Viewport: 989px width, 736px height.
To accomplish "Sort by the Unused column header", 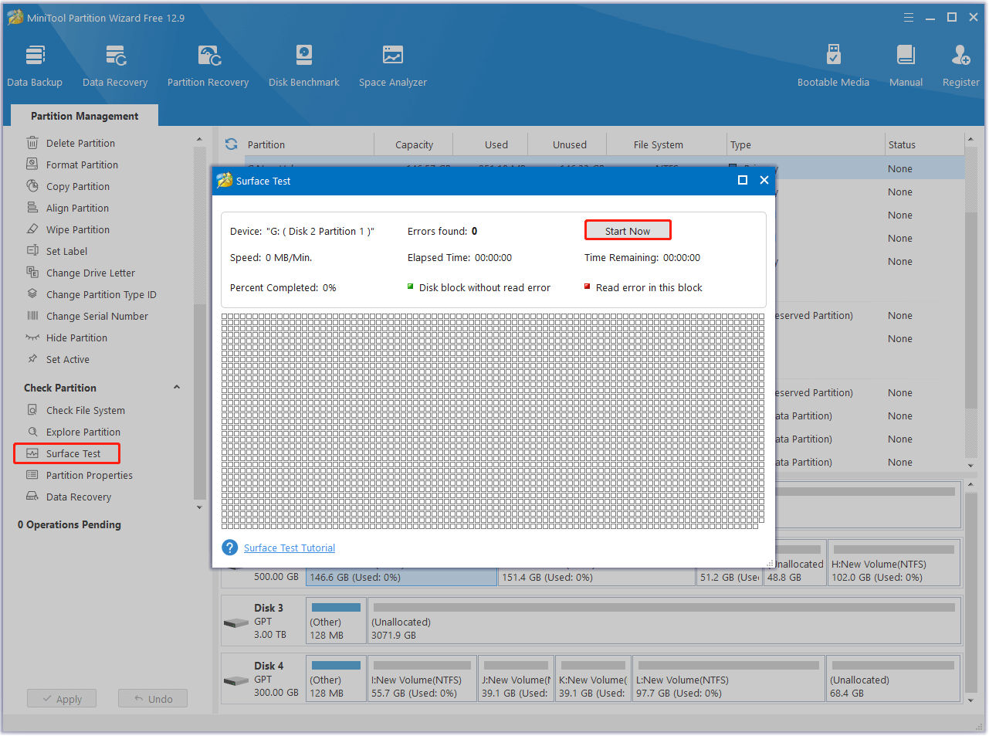I will pos(570,144).
